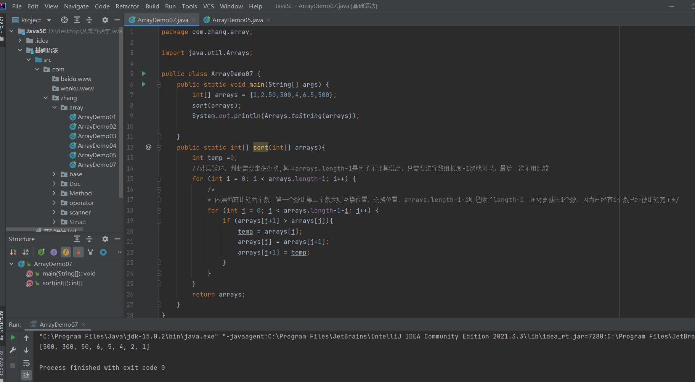Collapse the zhang package
Image resolution: width=695 pixels, height=382 pixels.
point(46,98)
